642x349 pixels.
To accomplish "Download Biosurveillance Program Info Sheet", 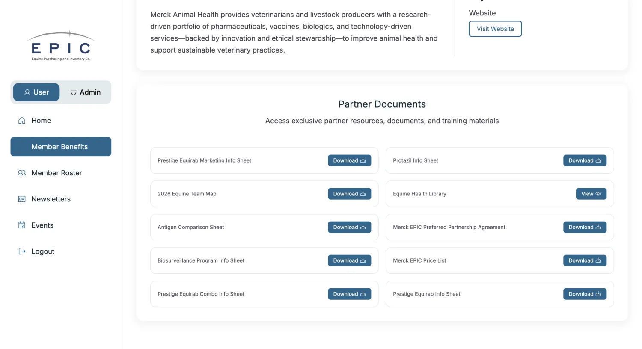I will coord(349,260).
